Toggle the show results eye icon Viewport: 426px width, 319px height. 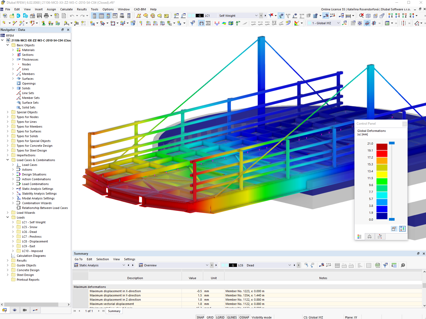326,16
